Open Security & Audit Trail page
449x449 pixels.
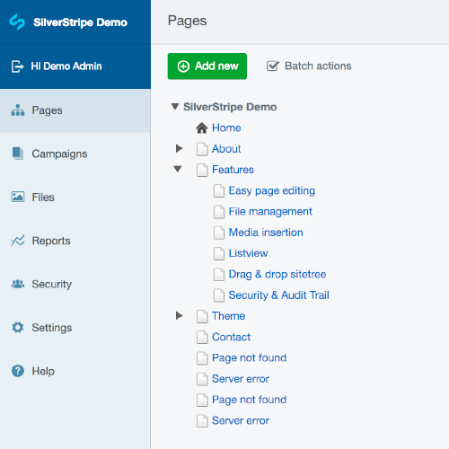[278, 295]
